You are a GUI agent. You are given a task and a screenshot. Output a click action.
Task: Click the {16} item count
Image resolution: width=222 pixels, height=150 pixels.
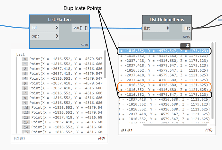(x=209, y=130)
